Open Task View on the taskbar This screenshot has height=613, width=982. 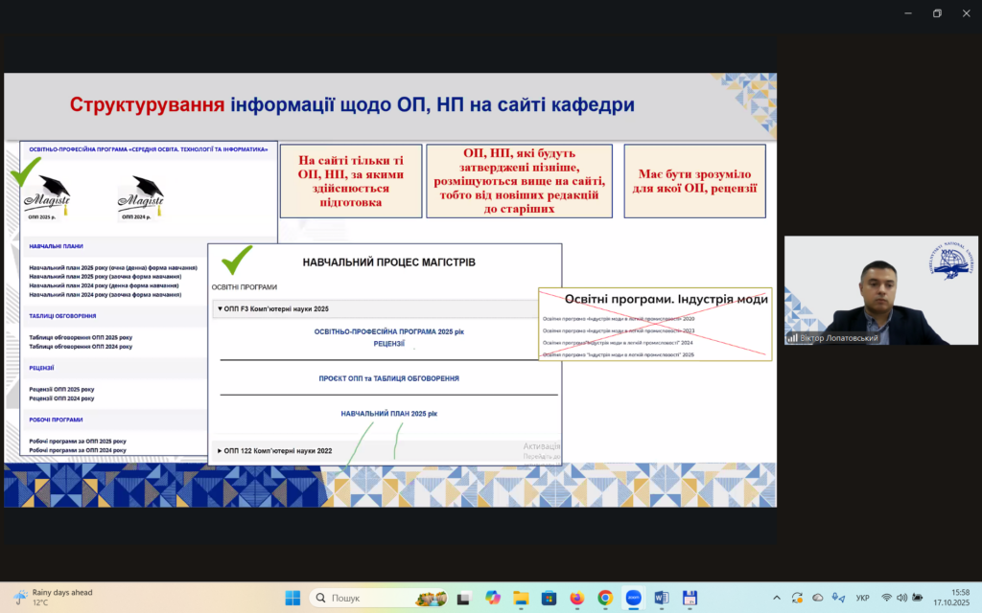[x=465, y=598]
